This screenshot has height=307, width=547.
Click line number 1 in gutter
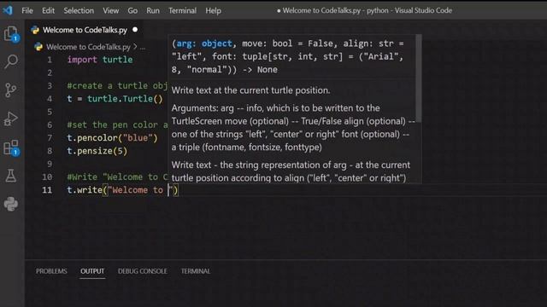[50, 60]
